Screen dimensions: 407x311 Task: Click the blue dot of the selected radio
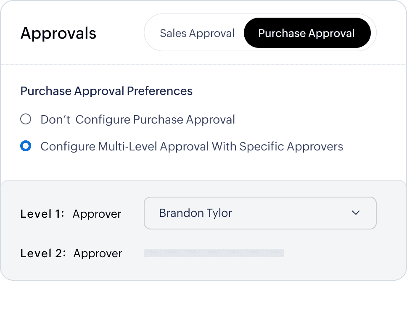26,146
